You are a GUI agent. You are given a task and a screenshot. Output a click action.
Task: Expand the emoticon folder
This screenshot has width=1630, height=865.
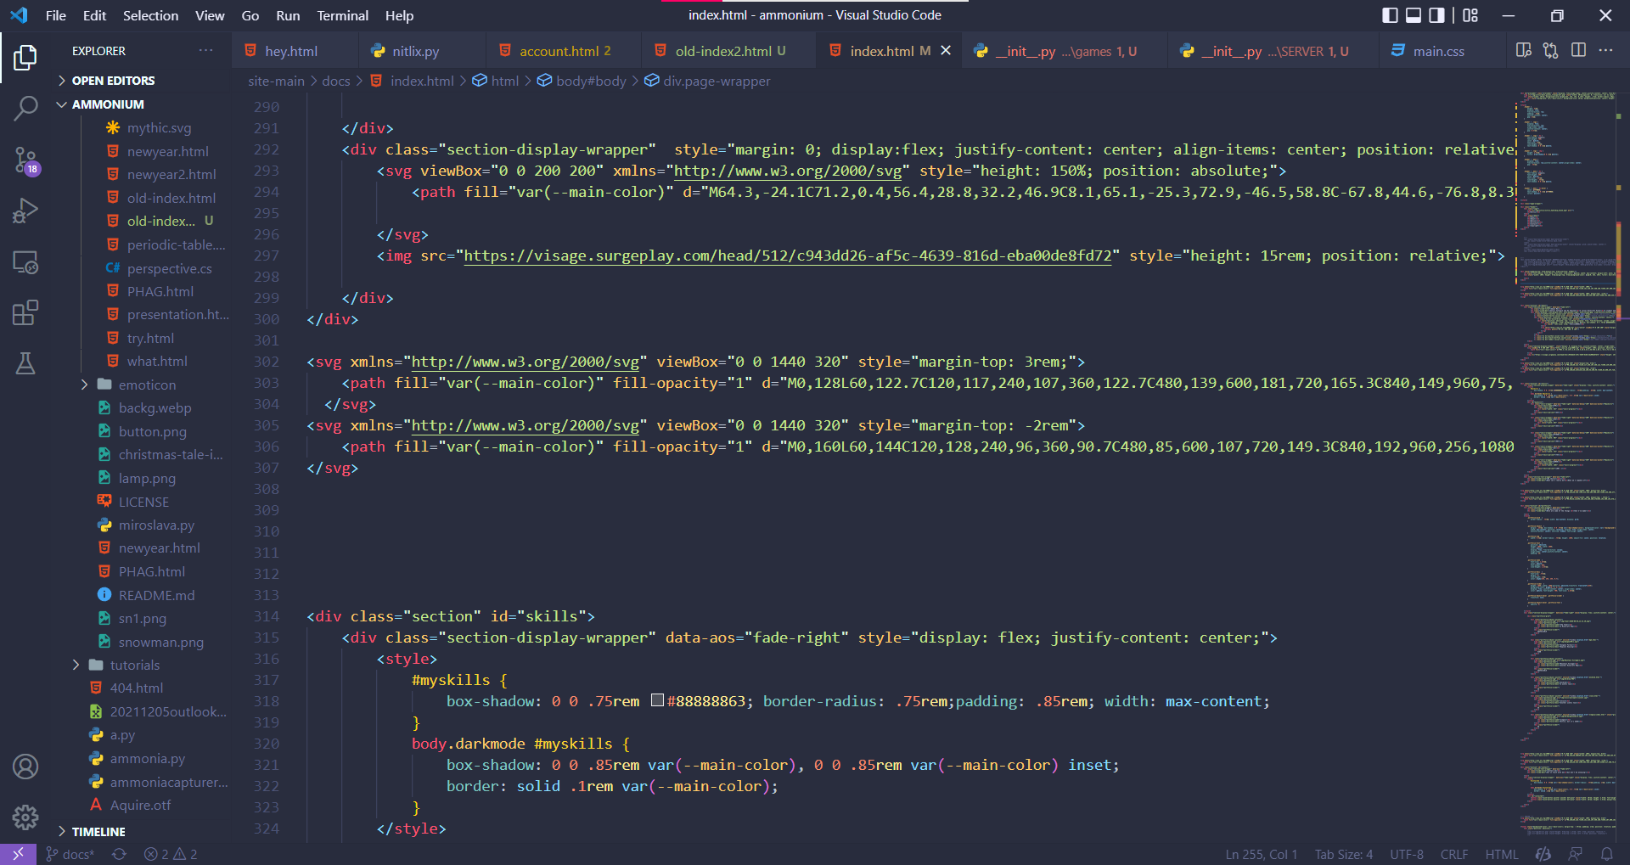147,385
